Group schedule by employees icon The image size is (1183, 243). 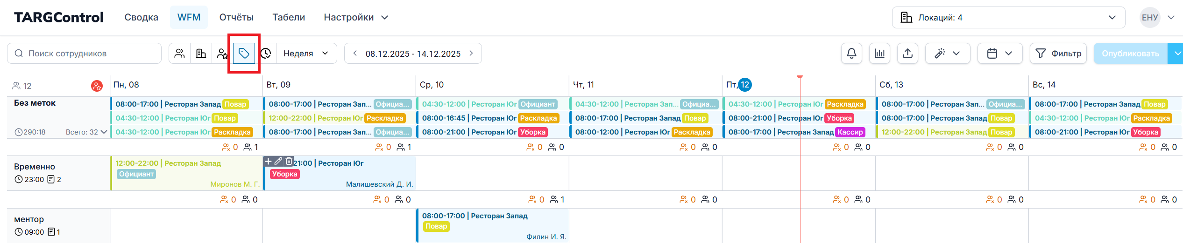point(180,54)
